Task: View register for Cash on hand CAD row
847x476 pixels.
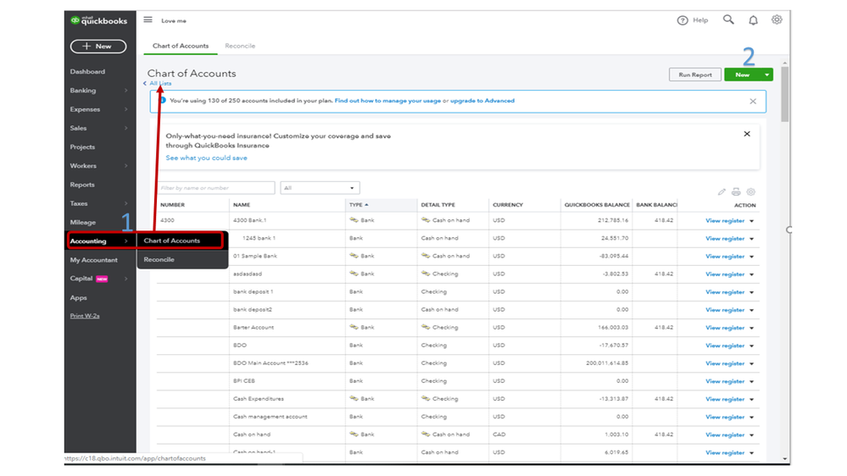Action: coord(724,434)
